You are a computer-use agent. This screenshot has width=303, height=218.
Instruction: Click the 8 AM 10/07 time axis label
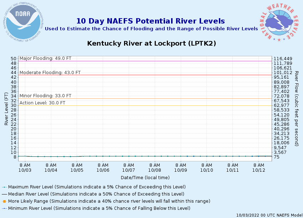click(x=129, y=168)
